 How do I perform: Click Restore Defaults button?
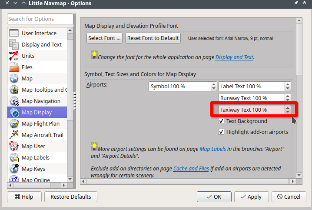tap(71, 197)
